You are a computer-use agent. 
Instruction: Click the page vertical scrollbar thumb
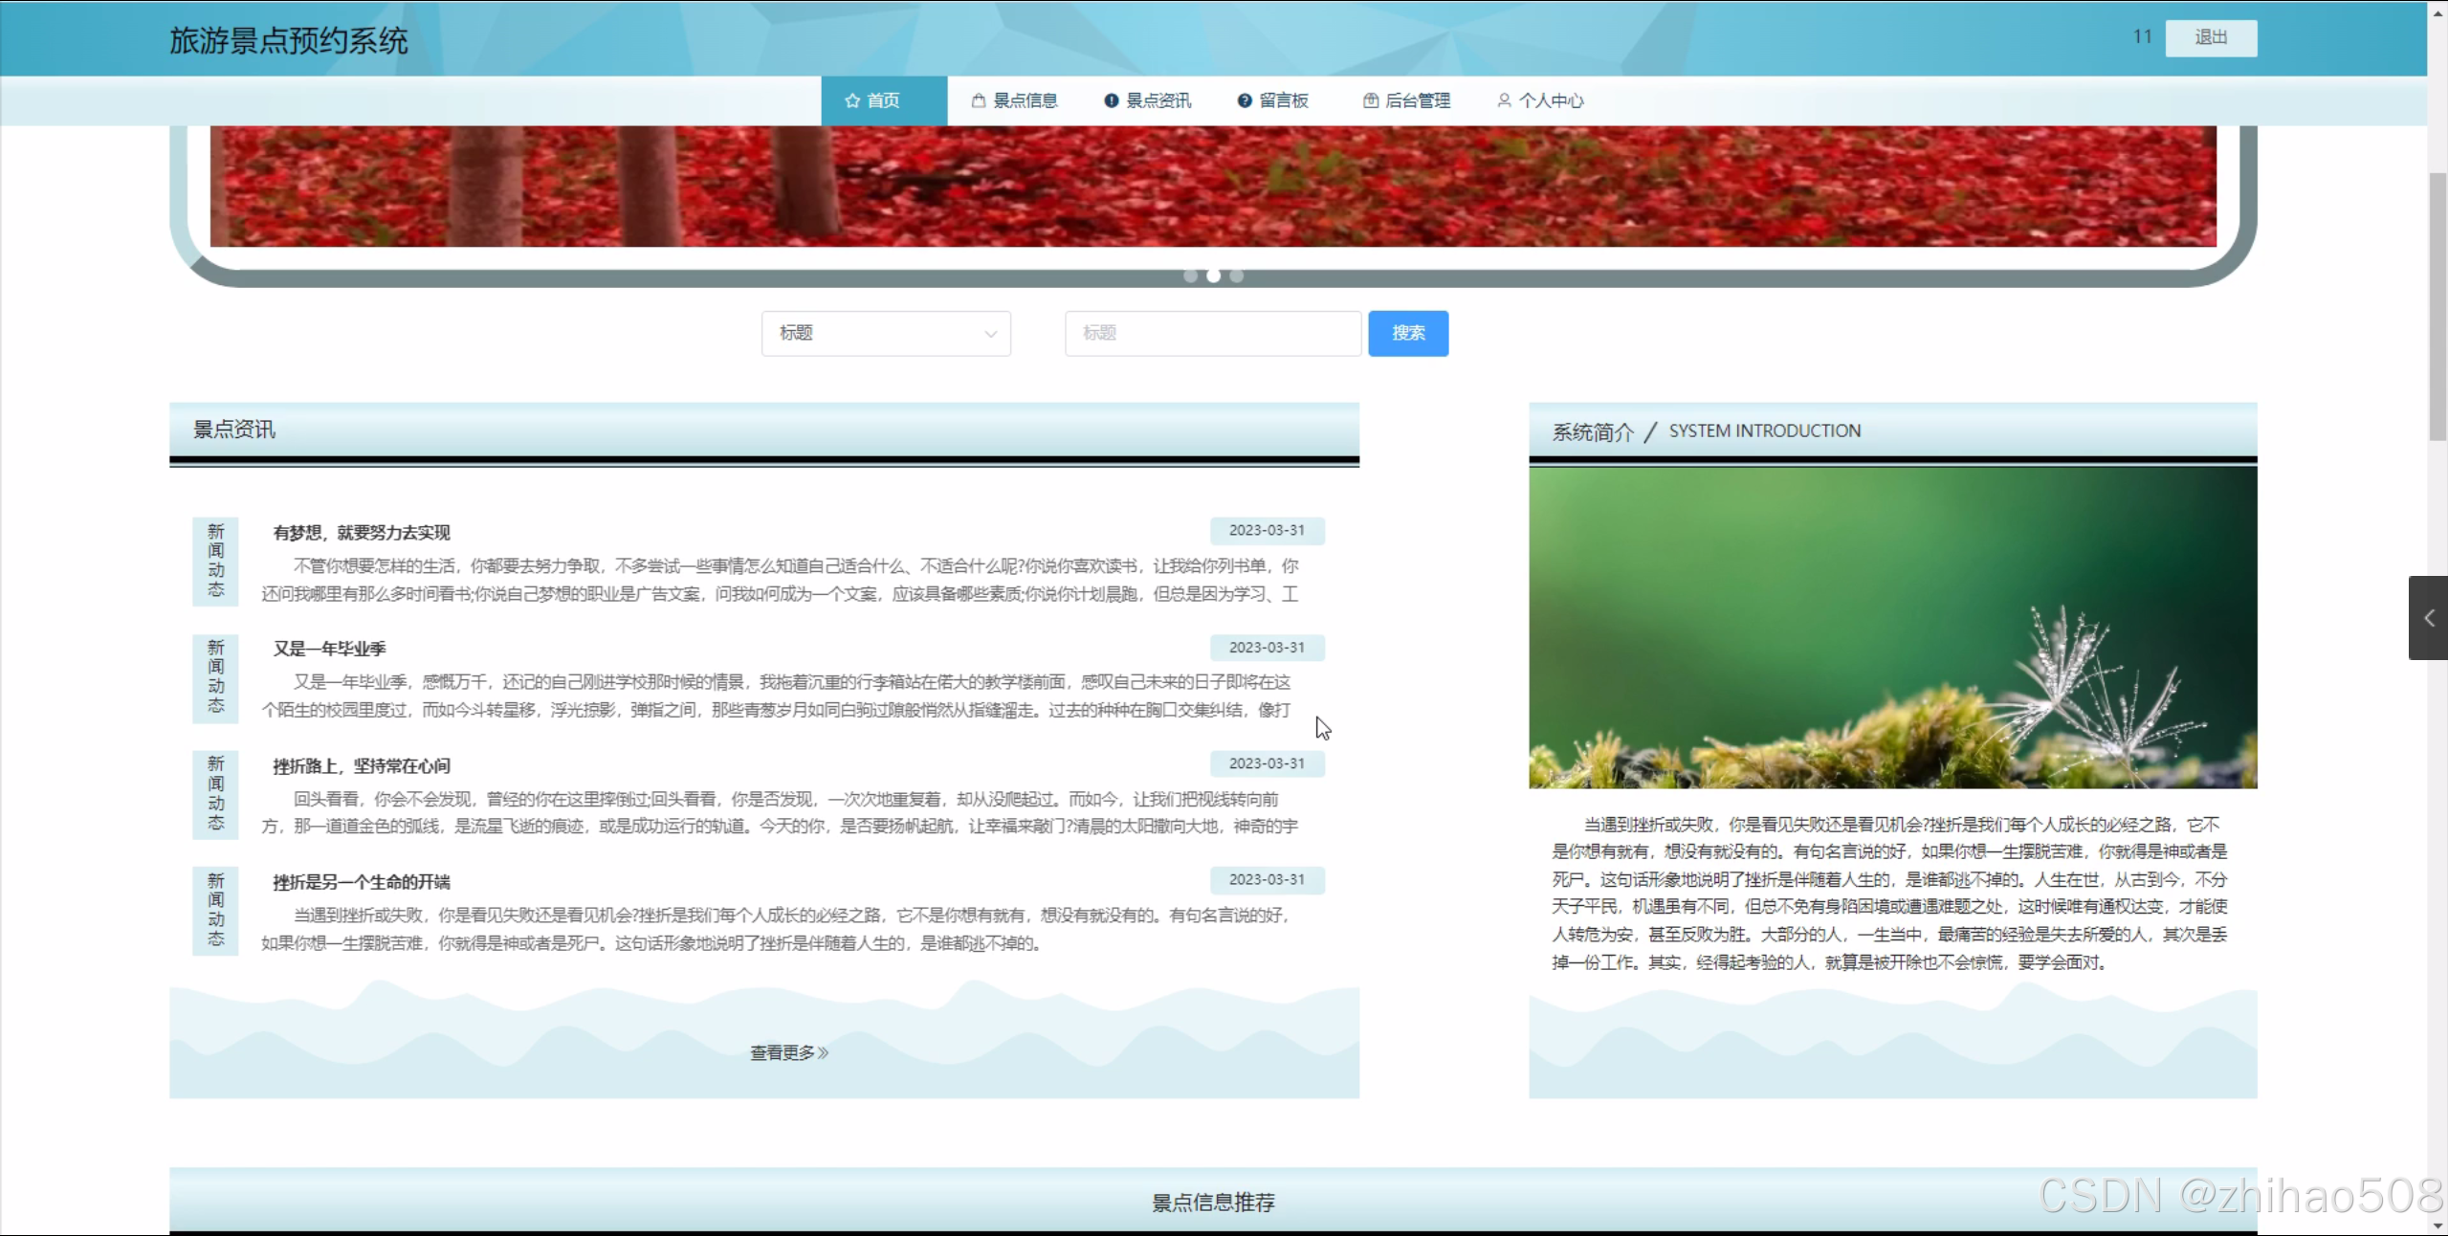(x=2437, y=306)
